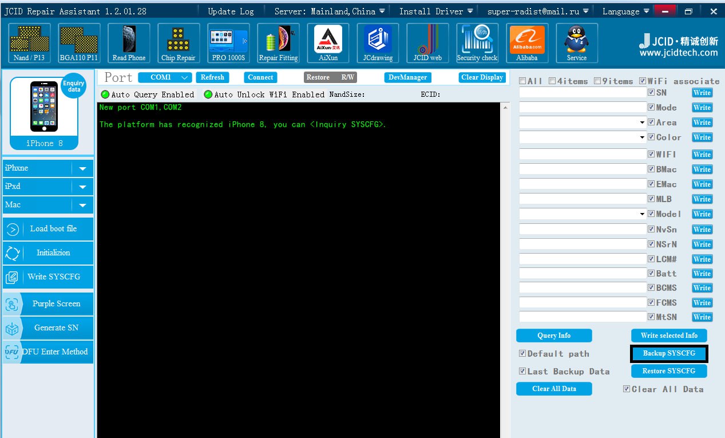Toggle the Default path checkbox
Screen dimensions: 725x438
pyautogui.click(x=522, y=353)
